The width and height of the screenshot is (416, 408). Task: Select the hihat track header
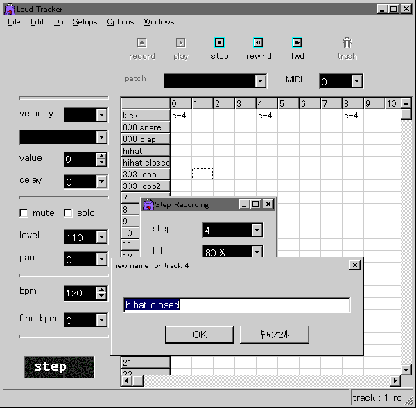[146, 151]
